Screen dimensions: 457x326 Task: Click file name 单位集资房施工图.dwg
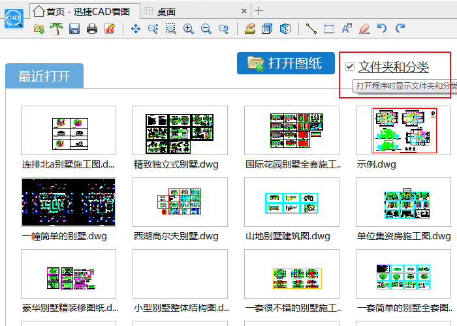pyautogui.click(x=404, y=236)
